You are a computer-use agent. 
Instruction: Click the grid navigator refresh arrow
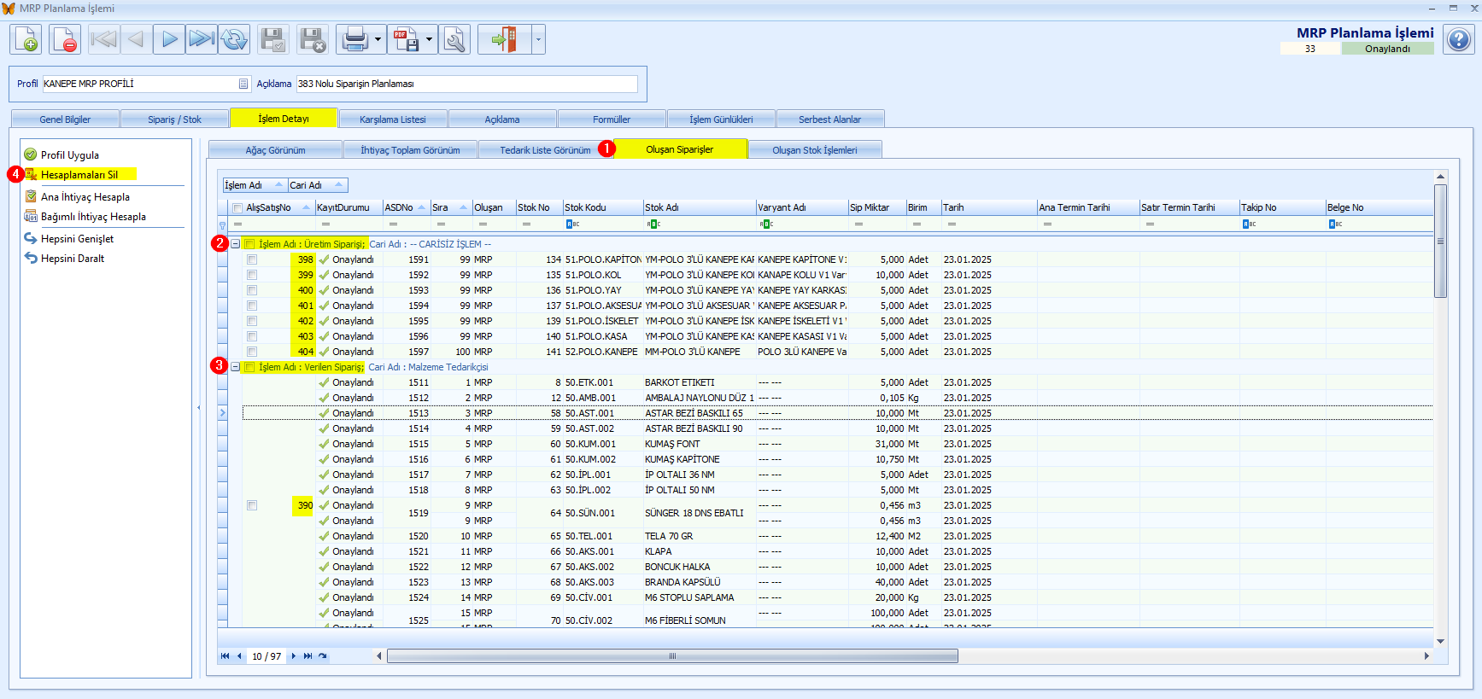[322, 656]
